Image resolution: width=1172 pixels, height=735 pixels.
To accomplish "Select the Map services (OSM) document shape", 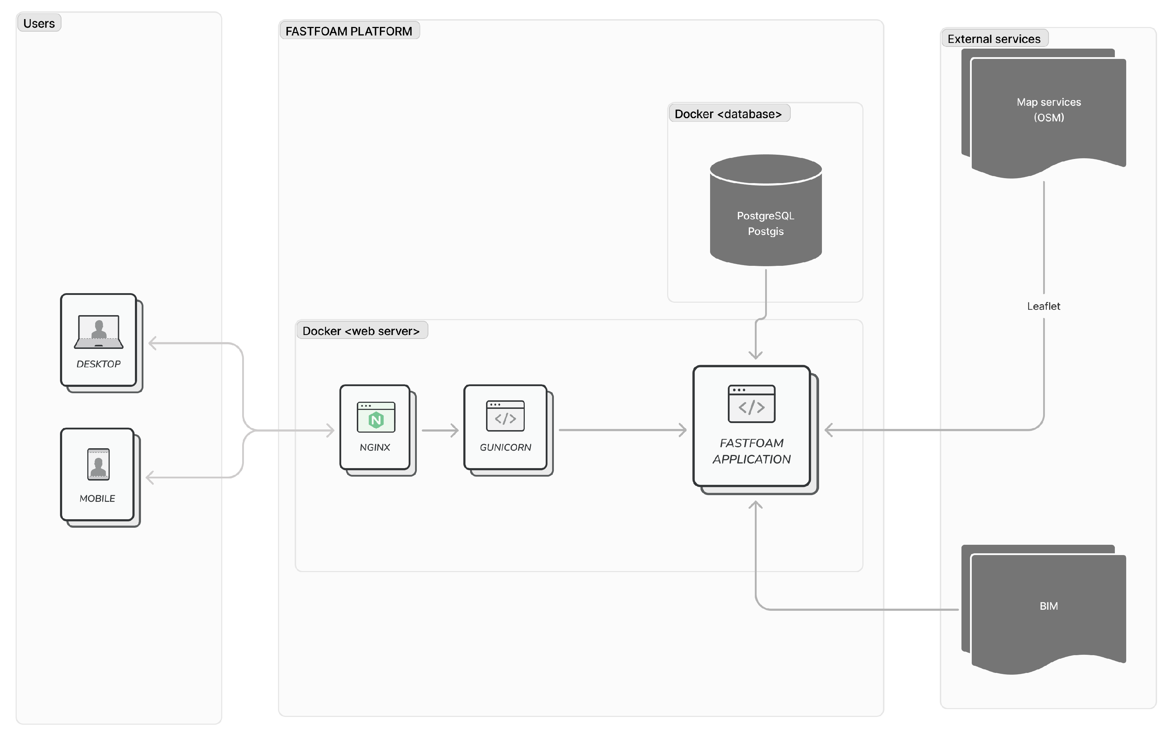I will [1043, 113].
